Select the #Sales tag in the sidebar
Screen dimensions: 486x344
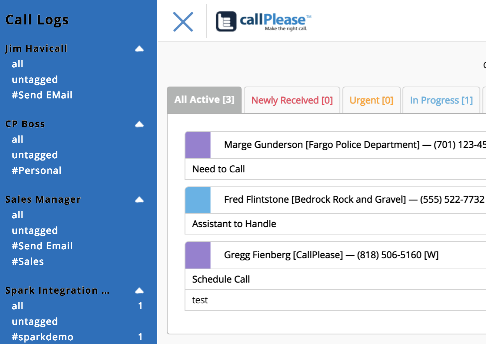[x=28, y=261]
